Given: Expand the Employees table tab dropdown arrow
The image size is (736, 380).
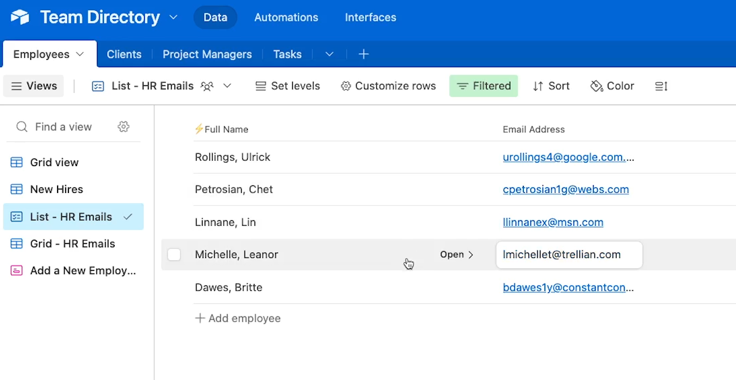Looking at the screenshot, I should pyautogui.click(x=80, y=54).
